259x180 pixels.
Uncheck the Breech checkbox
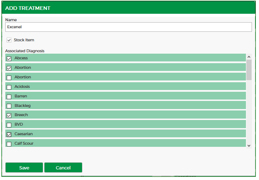point(9,116)
